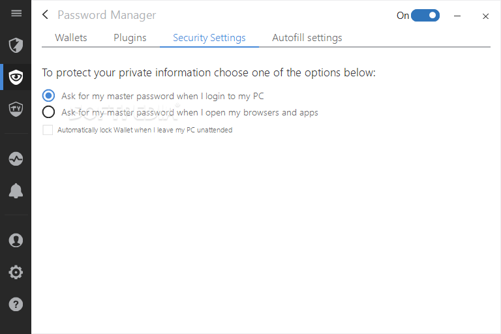Image resolution: width=501 pixels, height=334 pixels.
Task: Open the Autofill settings tab
Action: [x=307, y=38]
